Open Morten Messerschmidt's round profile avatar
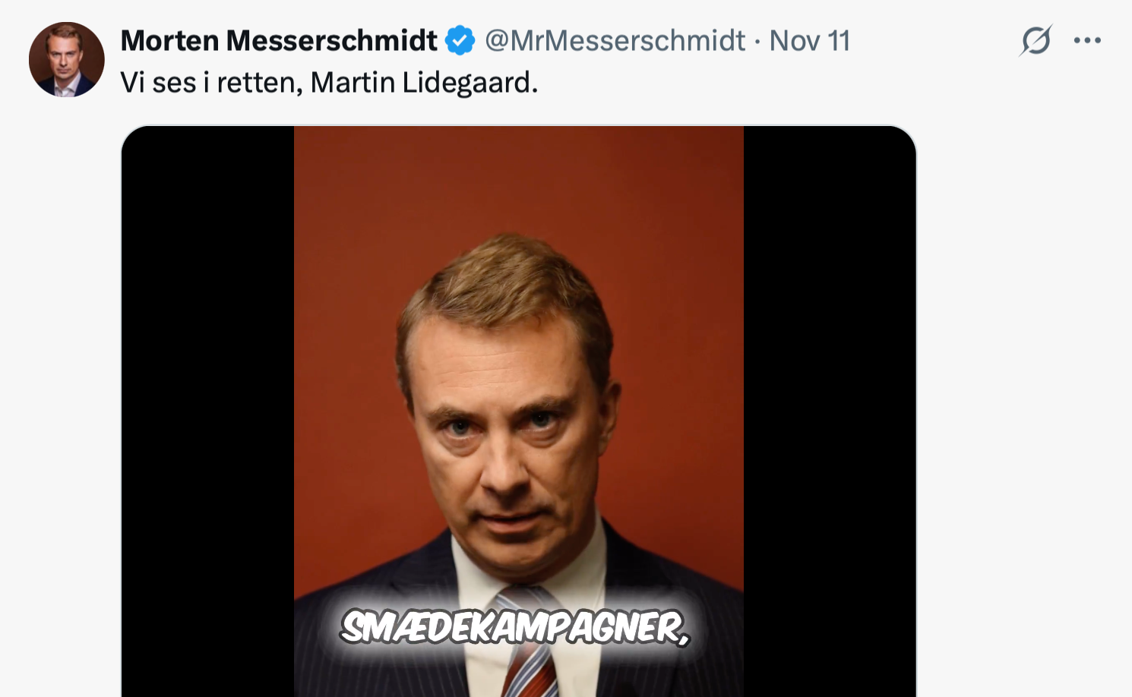The height and width of the screenshot is (697, 1132). (67, 59)
